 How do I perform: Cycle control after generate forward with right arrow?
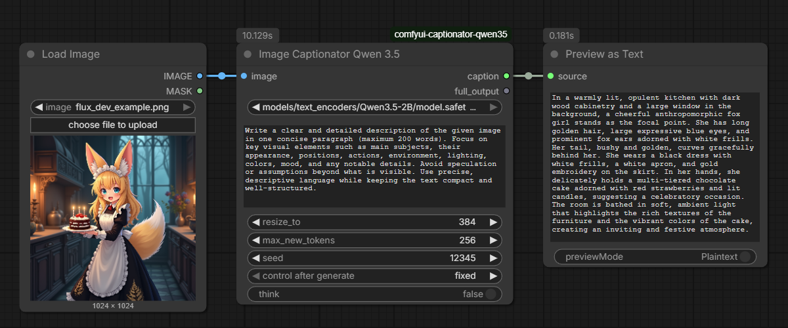pos(494,276)
